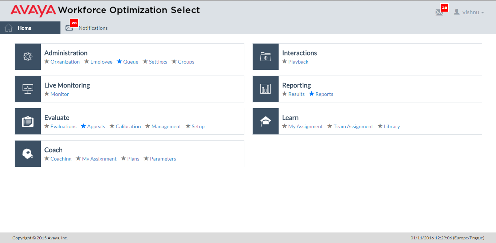Open the Playback link
Screen dimensions: 496x243
(x=298, y=62)
